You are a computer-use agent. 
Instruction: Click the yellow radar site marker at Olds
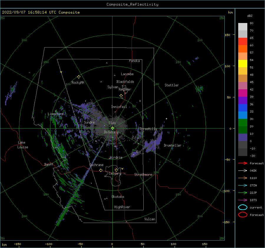click(112, 128)
